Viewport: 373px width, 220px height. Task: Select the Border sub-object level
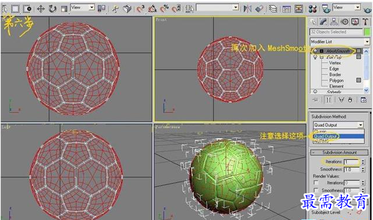335,75
